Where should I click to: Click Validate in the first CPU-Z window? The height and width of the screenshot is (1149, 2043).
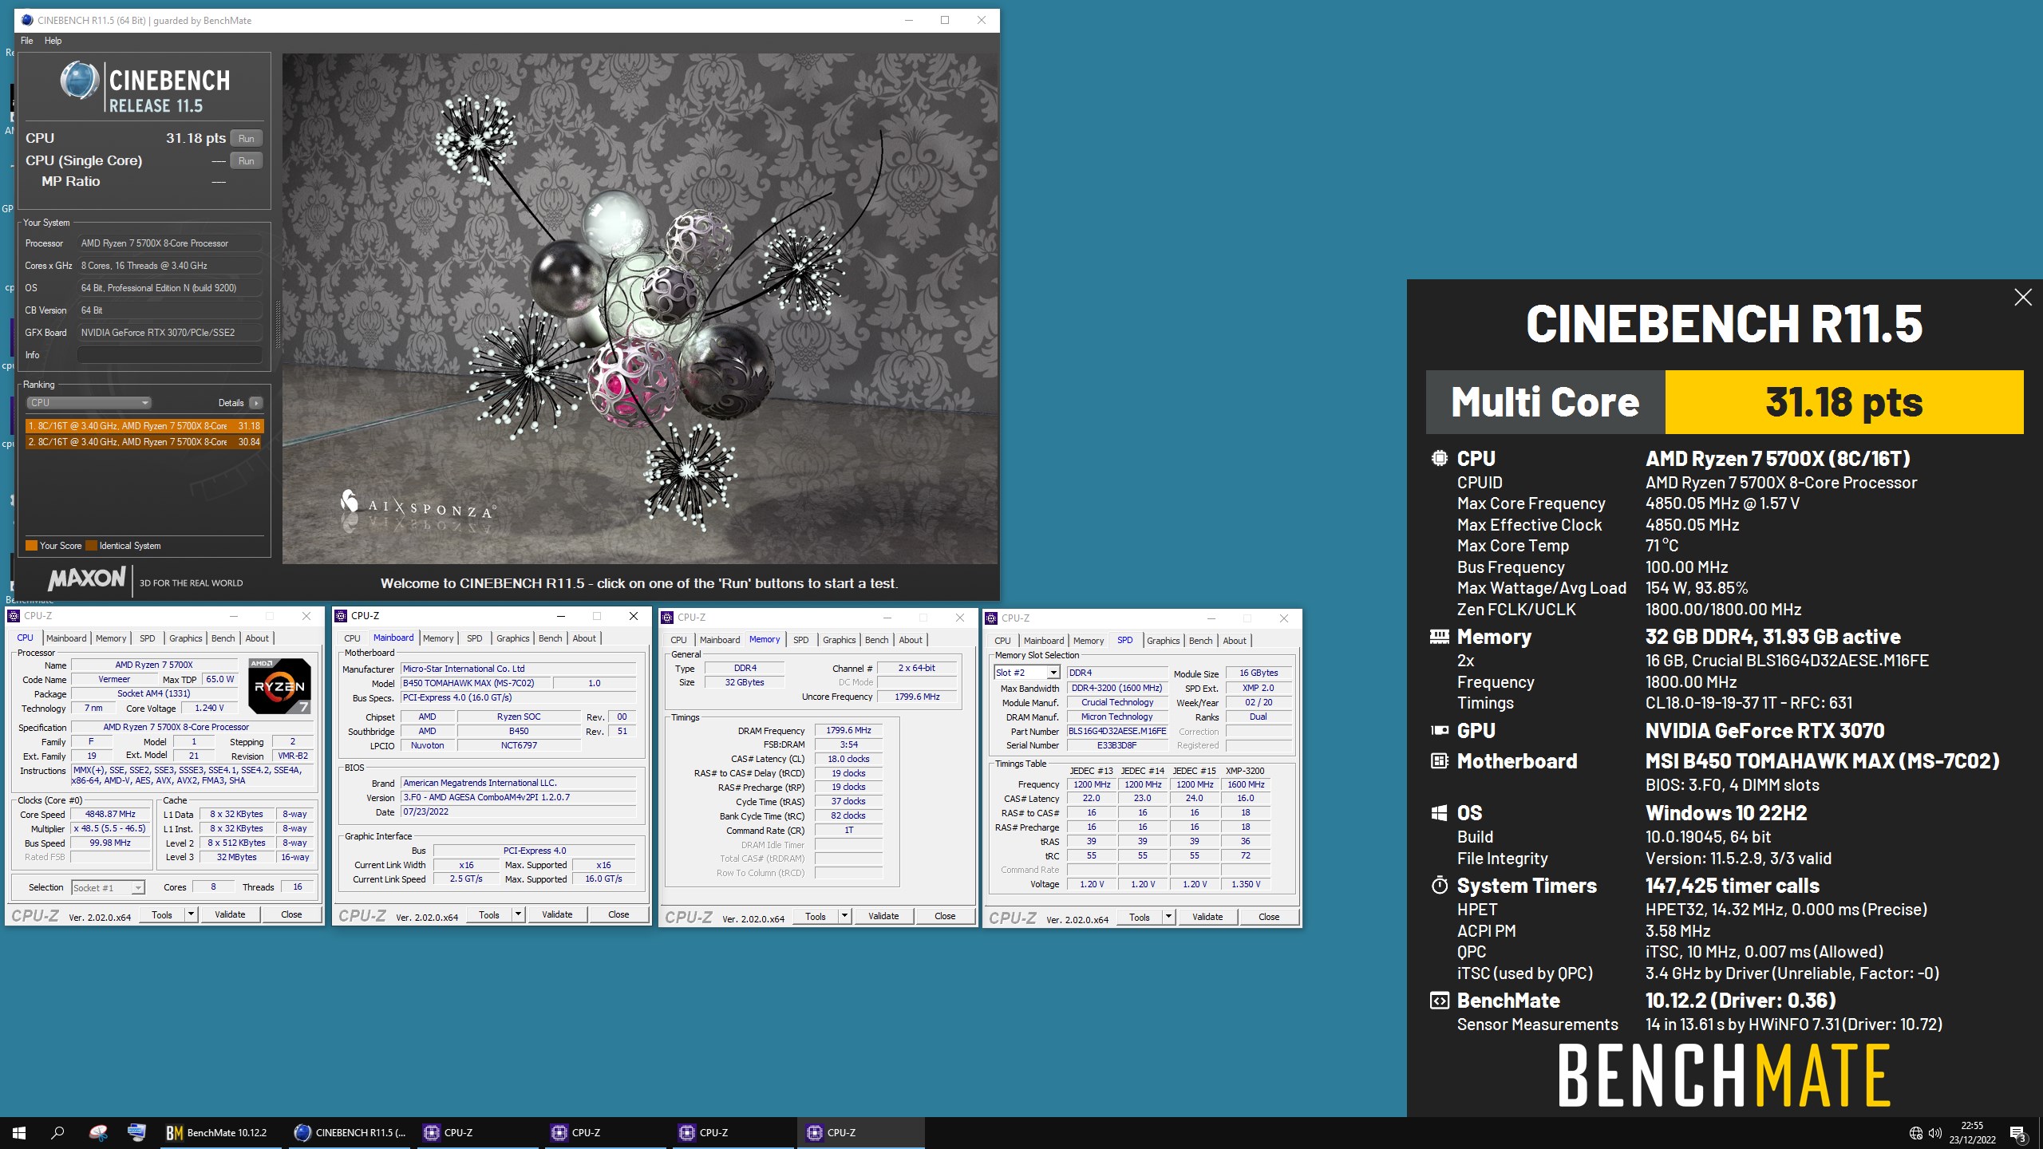pos(230,914)
